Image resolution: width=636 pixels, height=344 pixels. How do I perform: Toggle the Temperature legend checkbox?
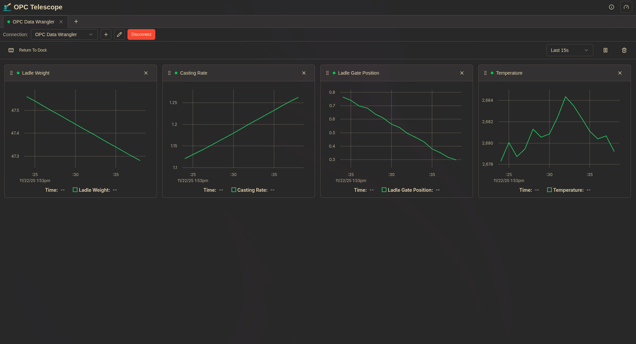549,190
